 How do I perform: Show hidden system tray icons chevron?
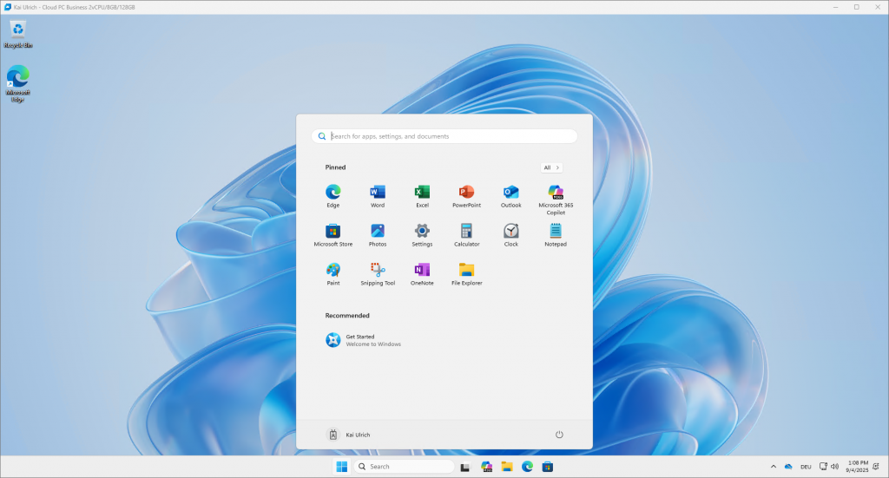(772, 467)
